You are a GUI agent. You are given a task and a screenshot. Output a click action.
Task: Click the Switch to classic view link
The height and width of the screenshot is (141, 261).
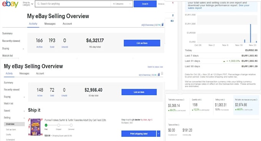(x=155, y=67)
